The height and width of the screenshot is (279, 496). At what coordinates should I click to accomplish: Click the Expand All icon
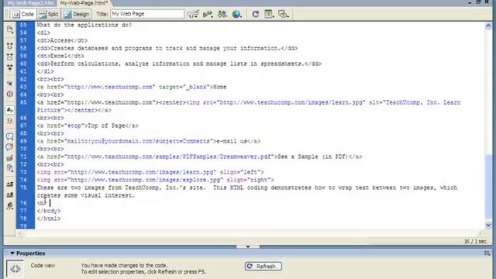tap(10, 67)
